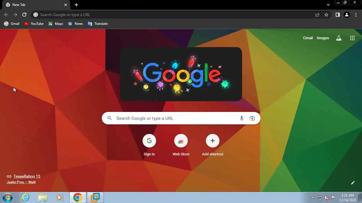
Task: Click the Search Google or type a URL box
Action: click(x=181, y=118)
